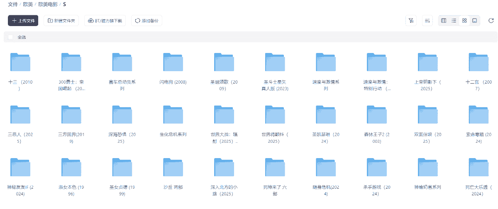Viewport: 498px width, 209px height.
Task: Open the 沙丘 两部 folder
Action: 173,168
